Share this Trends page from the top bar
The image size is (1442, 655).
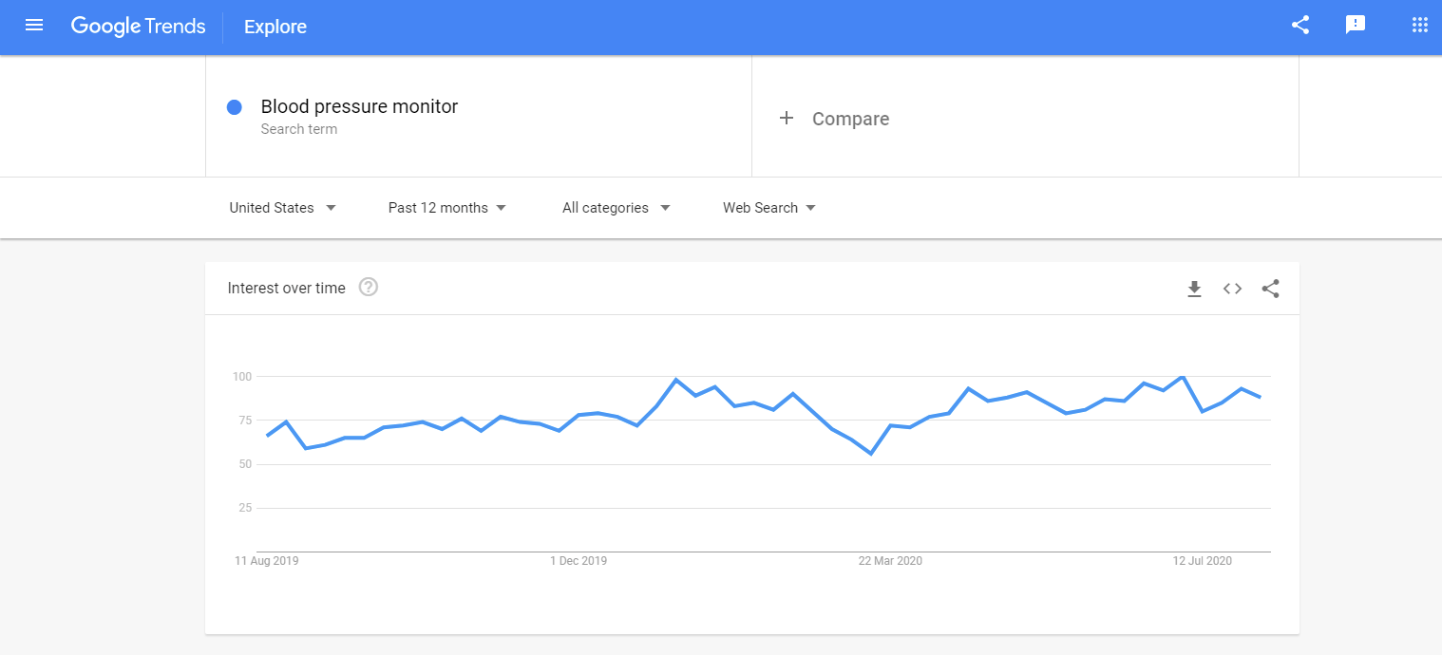tap(1300, 26)
